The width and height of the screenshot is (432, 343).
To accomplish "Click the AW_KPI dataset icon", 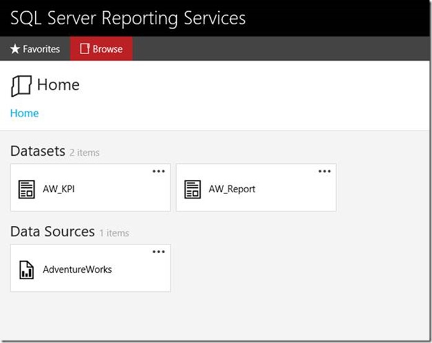I will coord(26,189).
